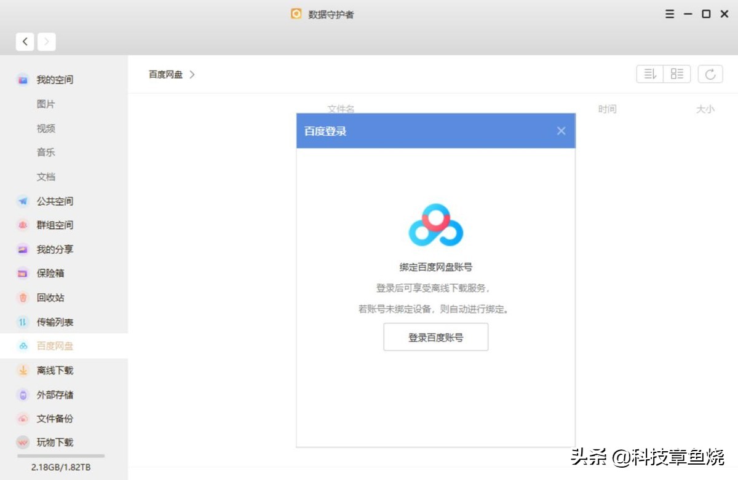Select 百度网盘 (Baidu Netdisk) in sidebar
The image size is (738, 480).
coord(55,346)
